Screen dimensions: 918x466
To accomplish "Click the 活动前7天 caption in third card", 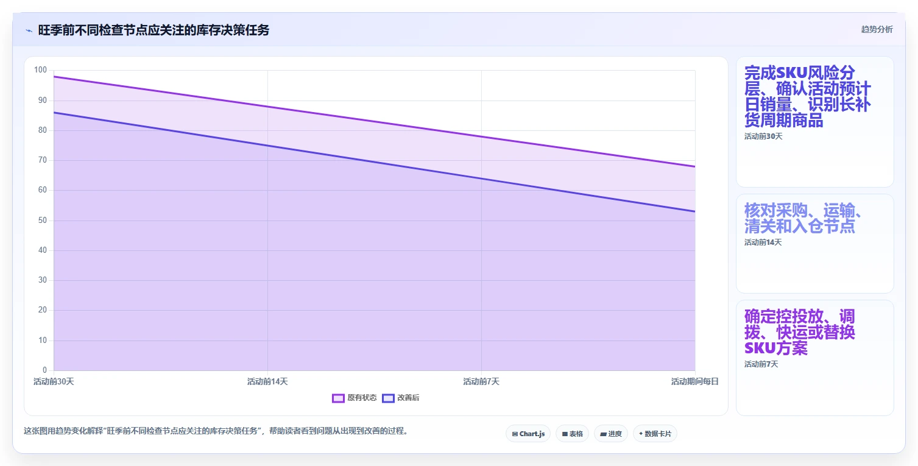I will click(761, 364).
